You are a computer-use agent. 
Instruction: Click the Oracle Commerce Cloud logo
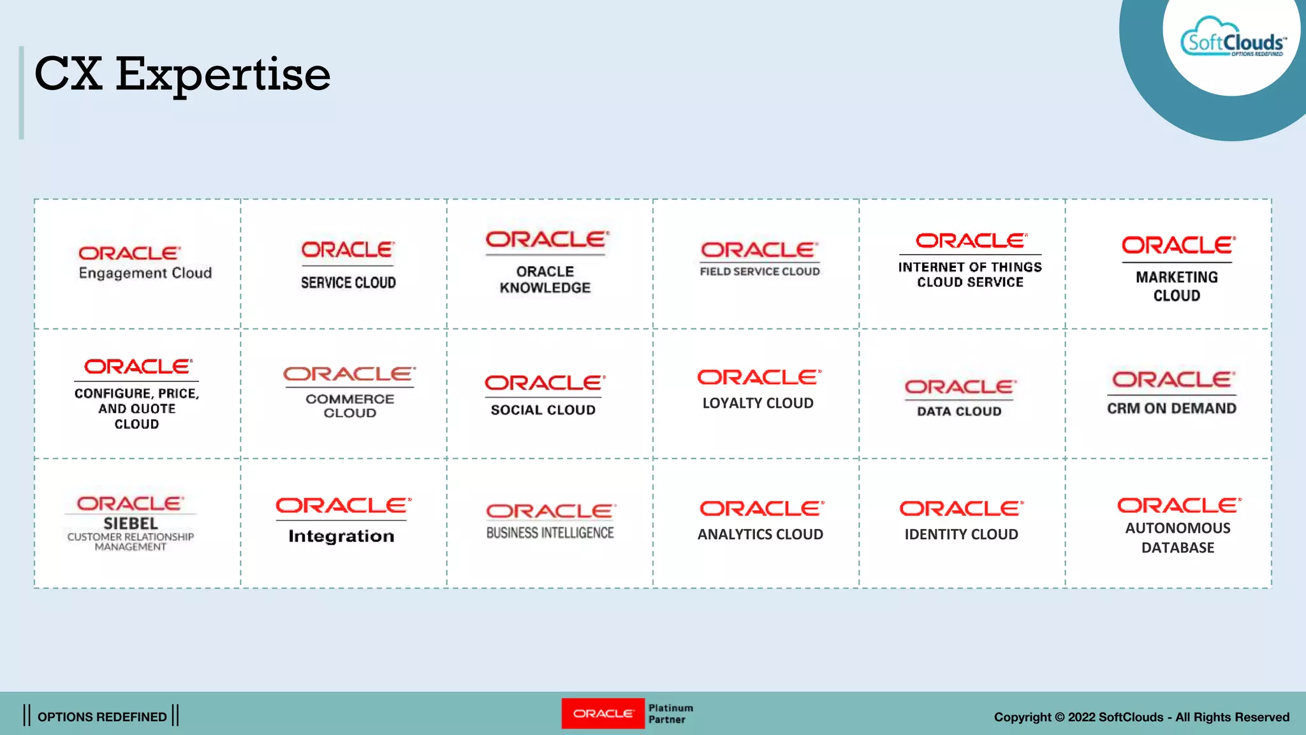349,392
